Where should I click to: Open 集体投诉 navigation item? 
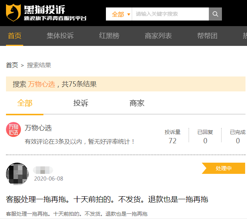[60, 36]
